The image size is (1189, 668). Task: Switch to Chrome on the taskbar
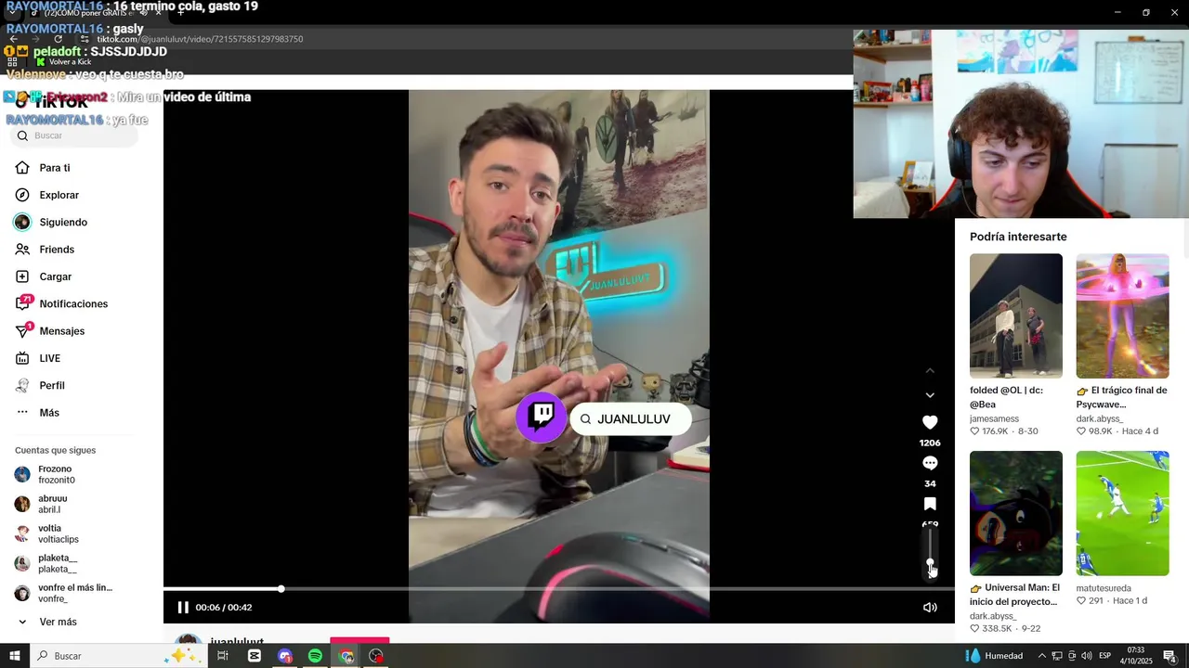(x=346, y=656)
